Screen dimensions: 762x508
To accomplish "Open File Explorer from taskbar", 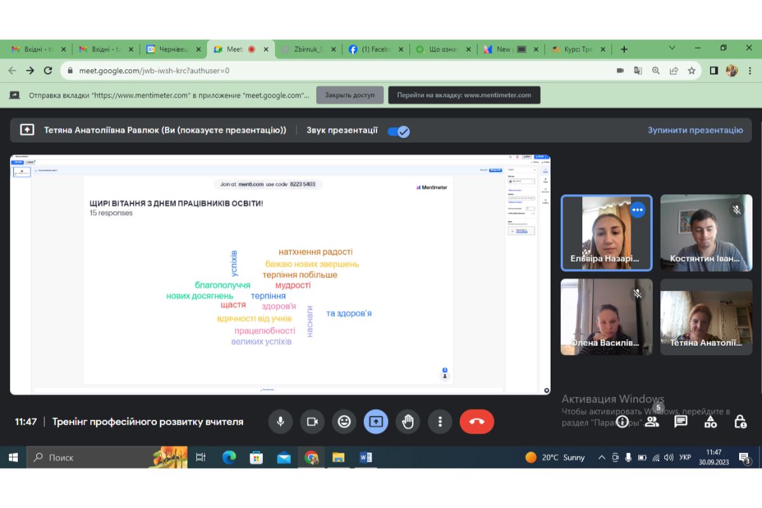I will (338, 457).
